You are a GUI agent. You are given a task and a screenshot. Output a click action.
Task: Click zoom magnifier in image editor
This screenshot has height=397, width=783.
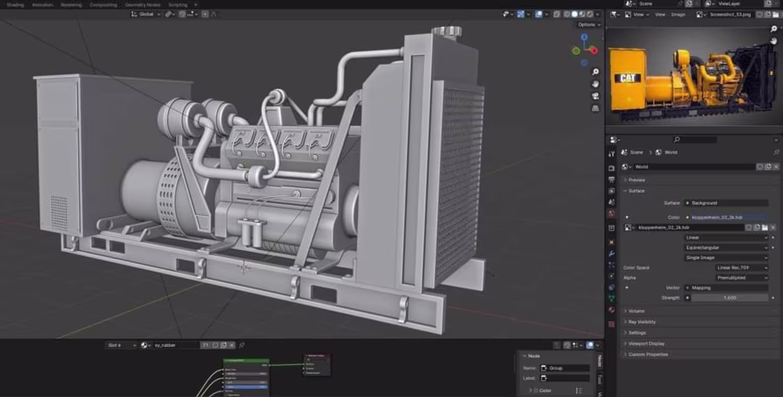coord(774,29)
